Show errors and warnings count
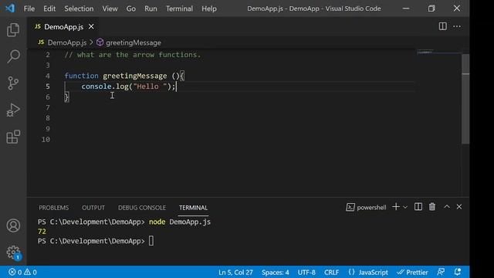The image size is (494, 278). [22, 272]
